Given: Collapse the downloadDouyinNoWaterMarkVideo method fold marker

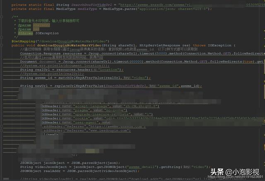Looking at the screenshot, I should tap(2, 45).
